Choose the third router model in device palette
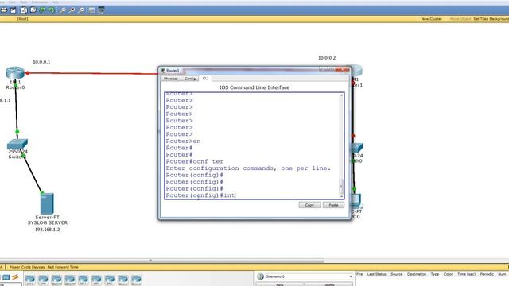Viewport: 509px width, 286px height. point(56,280)
